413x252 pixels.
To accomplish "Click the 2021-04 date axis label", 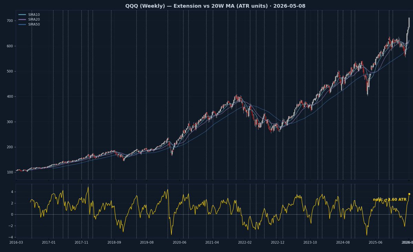I will coord(212,242).
